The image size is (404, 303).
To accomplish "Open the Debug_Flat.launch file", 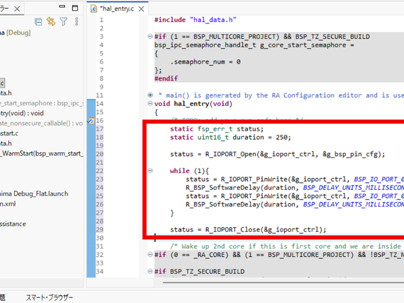I will point(34,194).
